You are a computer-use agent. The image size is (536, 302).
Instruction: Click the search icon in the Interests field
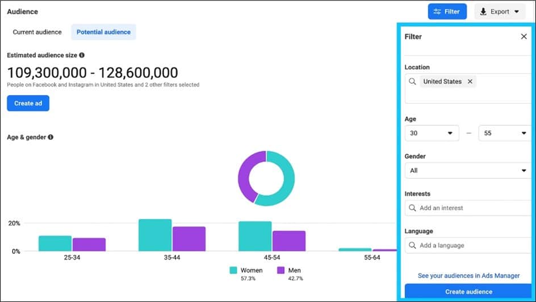[x=412, y=208]
